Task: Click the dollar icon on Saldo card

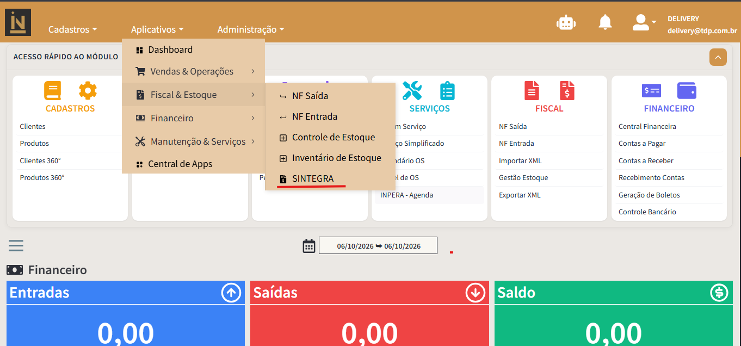Action: 719,293
